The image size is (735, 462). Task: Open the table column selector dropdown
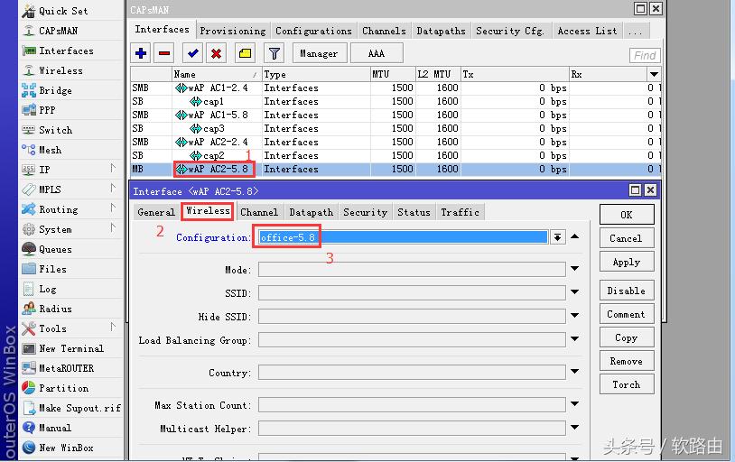[x=654, y=74]
